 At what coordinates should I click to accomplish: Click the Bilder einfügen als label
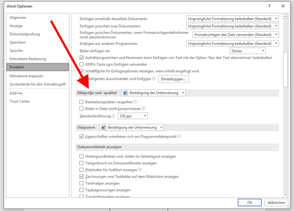click(x=95, y=51)
